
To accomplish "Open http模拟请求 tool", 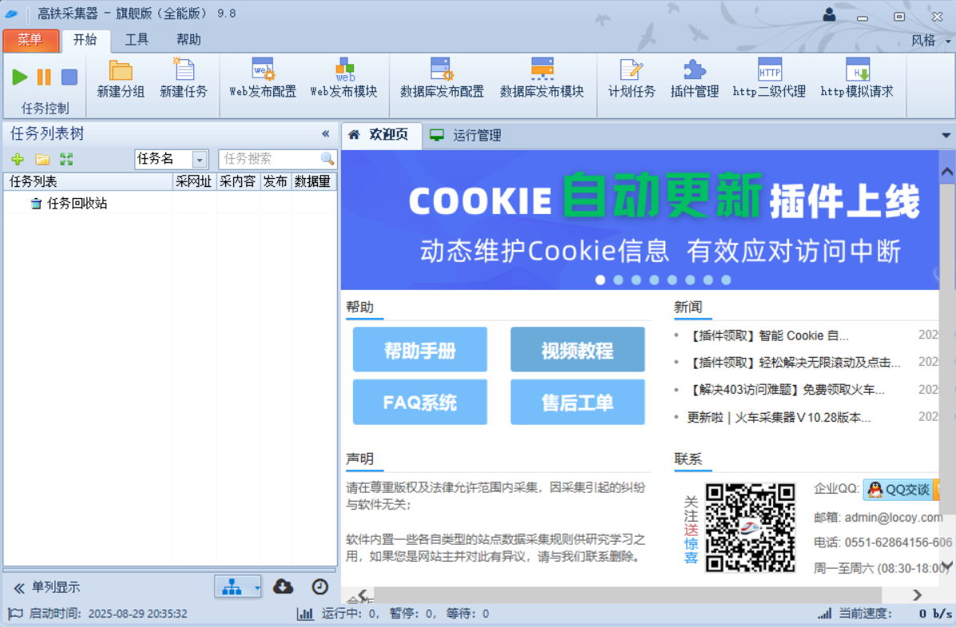I will click(x=857, y=79).
